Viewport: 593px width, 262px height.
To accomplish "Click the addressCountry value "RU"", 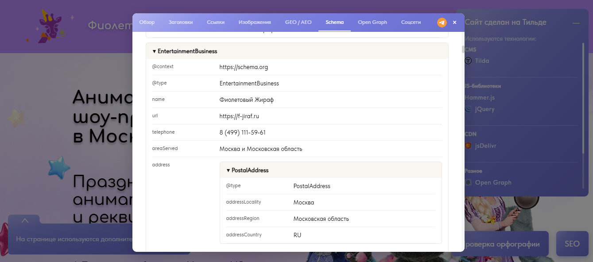I will 297,235.
